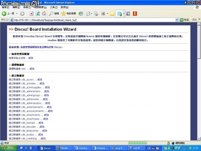
Task: Open the yellow note Discuss icon
Action: 112,14
